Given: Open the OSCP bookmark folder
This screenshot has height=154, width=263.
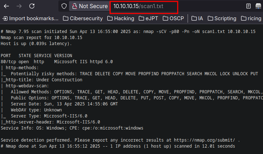Looking at the screenshot, I should pyautogui.click(x=173, y=18).
